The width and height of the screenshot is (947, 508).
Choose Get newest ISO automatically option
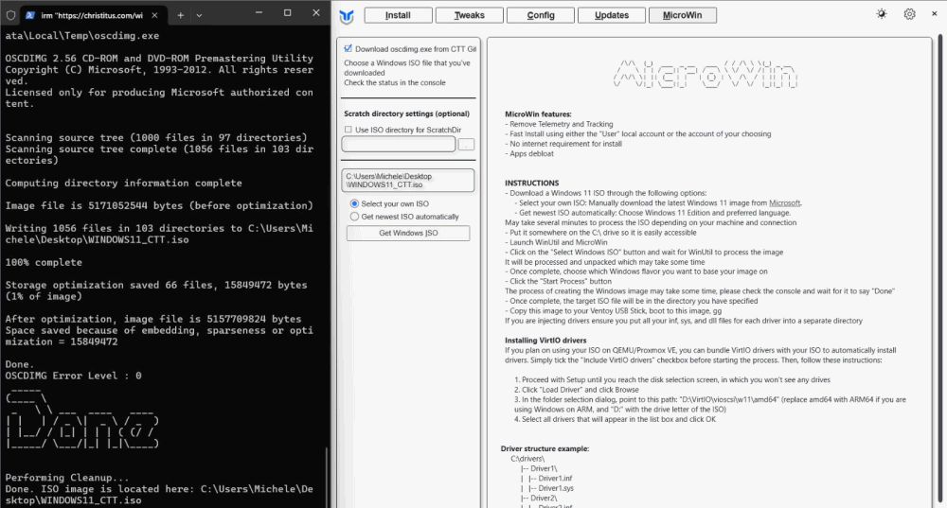(354, 216)
